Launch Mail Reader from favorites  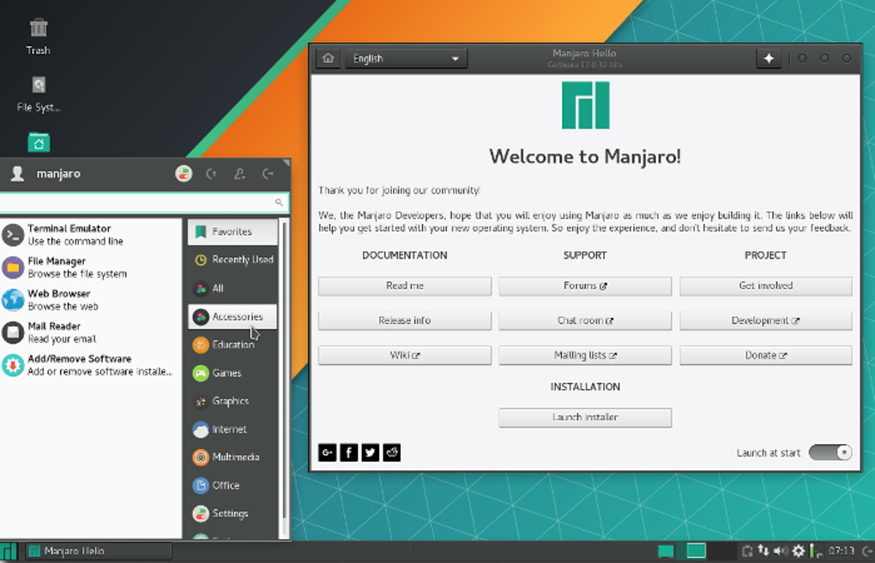click(x=91, y=332)
